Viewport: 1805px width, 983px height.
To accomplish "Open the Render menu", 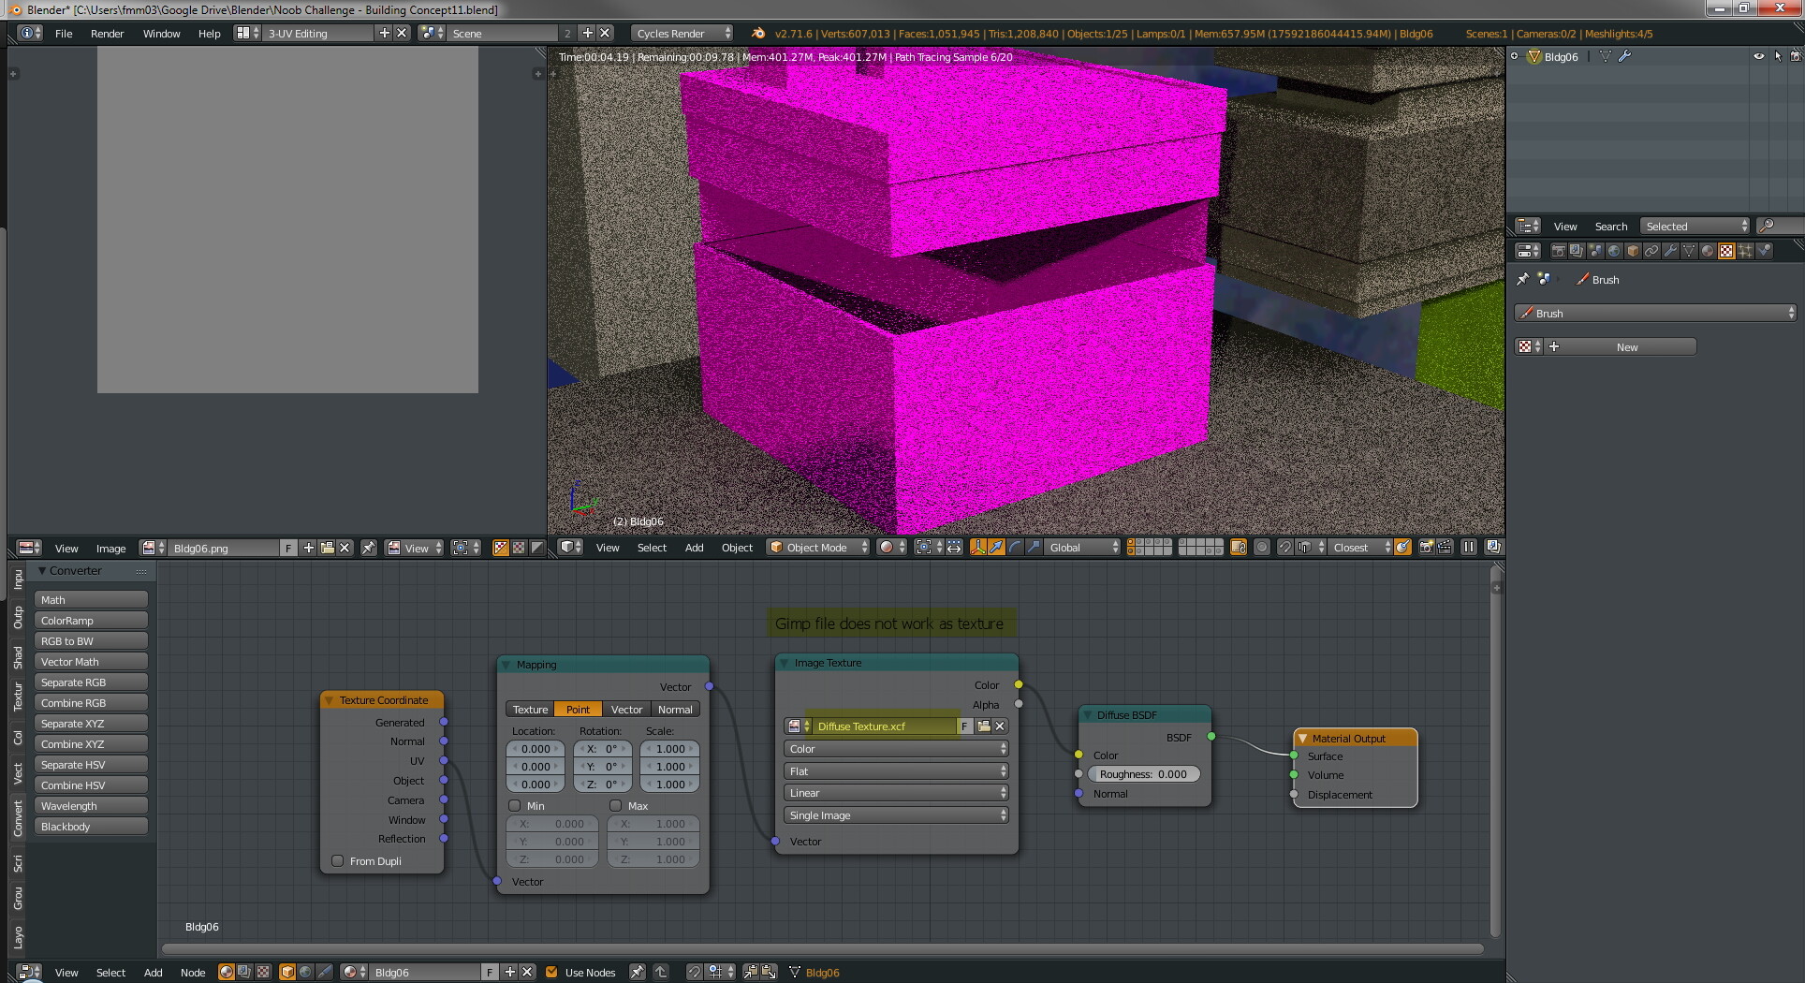I will [107, 33].
